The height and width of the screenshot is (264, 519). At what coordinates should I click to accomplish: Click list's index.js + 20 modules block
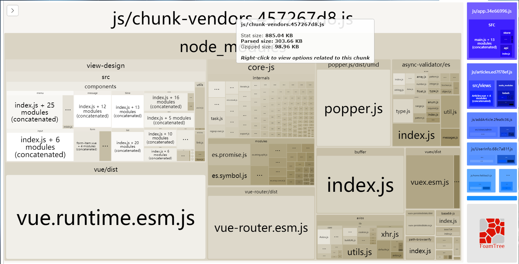coord(128,147)
